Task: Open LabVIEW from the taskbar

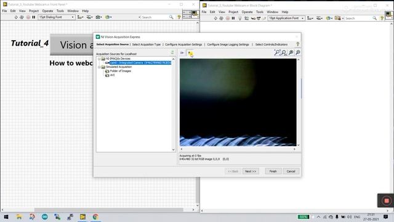Action: (82, 216)
